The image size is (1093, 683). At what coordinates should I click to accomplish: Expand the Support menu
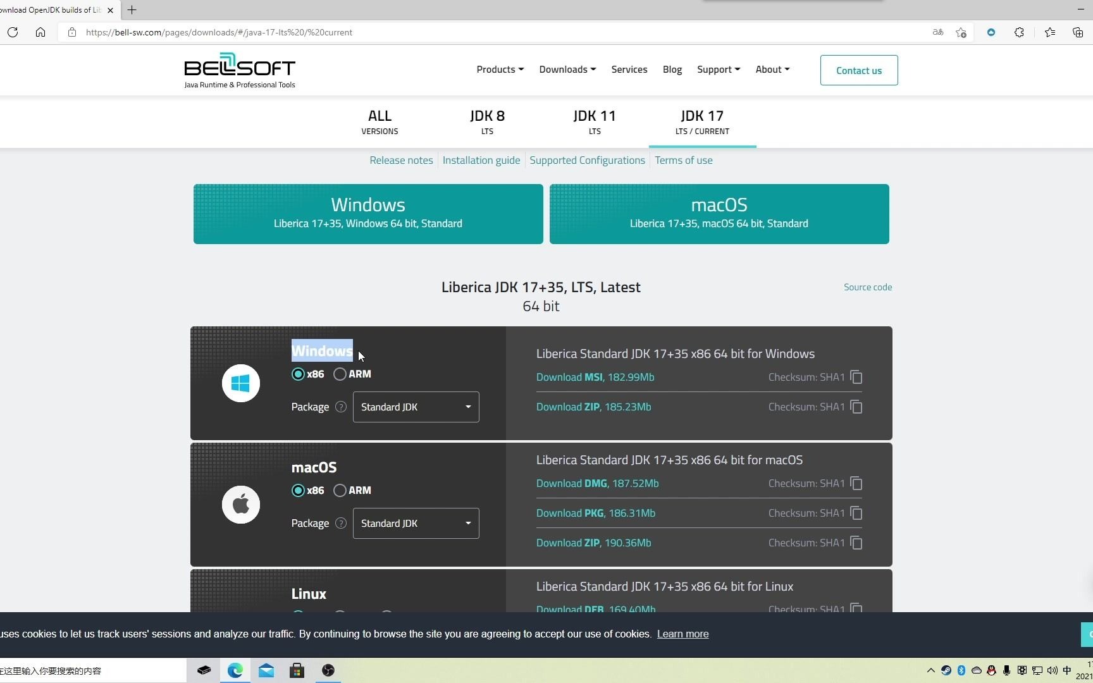[719, 70]
